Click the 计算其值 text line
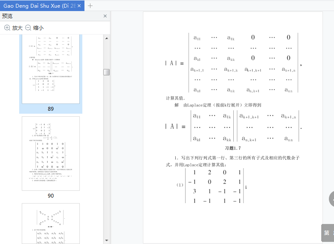 point(175,98)
